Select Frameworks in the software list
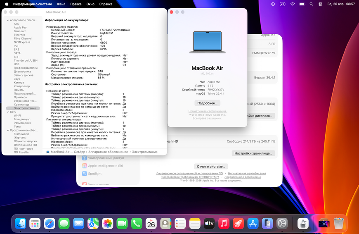The width and height of the screenshot is (359, 234). click(21, 134)
